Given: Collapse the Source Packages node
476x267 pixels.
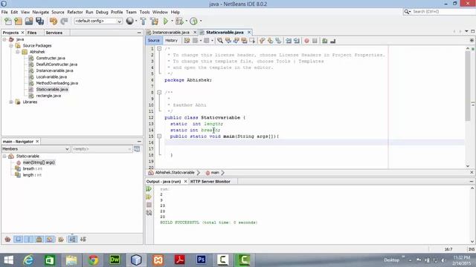Looking at the screenshot, I should tap(11, 46).
